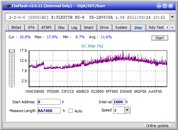The image size is (178, 130).
Task: Click the x-axis label 830400
Action: 126,91
